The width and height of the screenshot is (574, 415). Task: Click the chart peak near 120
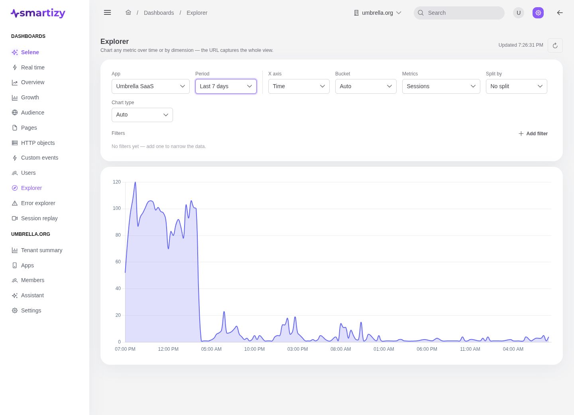point(135,182)
